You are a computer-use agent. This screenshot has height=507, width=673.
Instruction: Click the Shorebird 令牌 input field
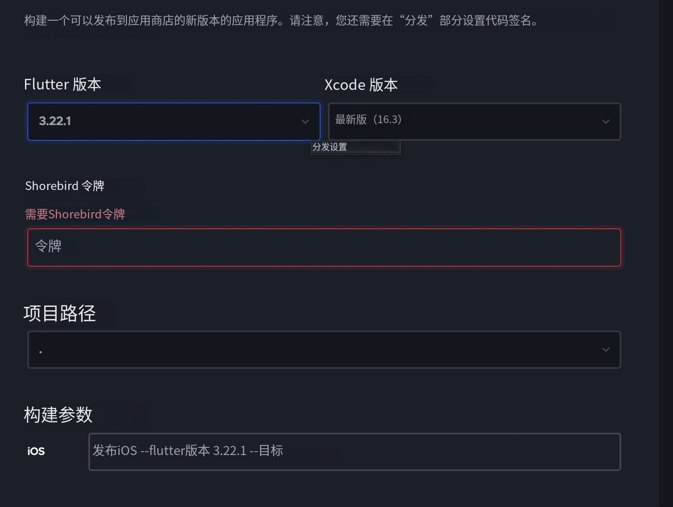pyautogui.click(x=324, y=247)
